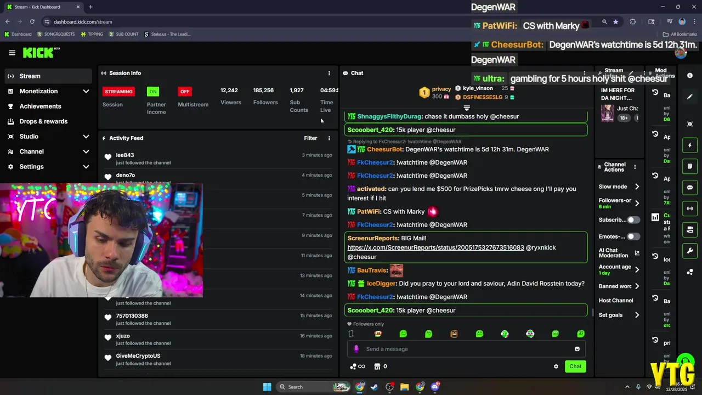This screenshot has height=395, width=702.
Task: Select the brown angry face emote
Action: (454, 334)
